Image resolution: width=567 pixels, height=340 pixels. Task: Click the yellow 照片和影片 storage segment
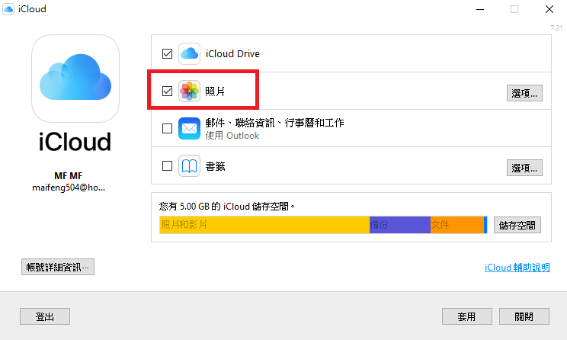click(x=264, y=225)
